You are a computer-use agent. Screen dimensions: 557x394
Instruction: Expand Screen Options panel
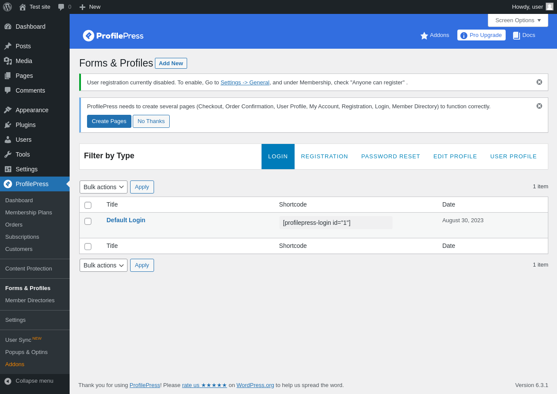(x=518, y=20)
